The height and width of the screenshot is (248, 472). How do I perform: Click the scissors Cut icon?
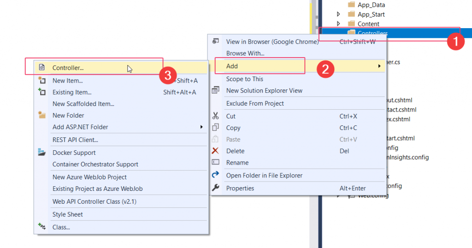215,116
